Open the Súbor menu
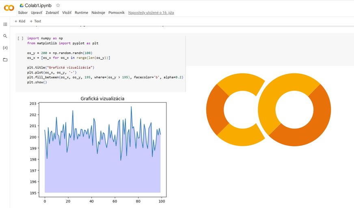The width and height of the screenshot is (354, 208). pos(23,13)
